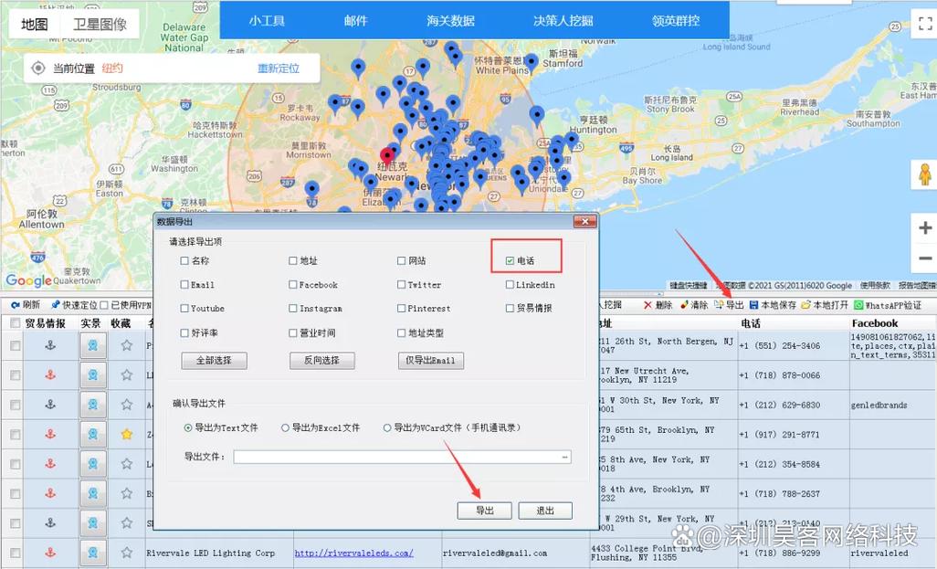Click the Street View pegman icon
937x569 pixels.
pos(924,174)
